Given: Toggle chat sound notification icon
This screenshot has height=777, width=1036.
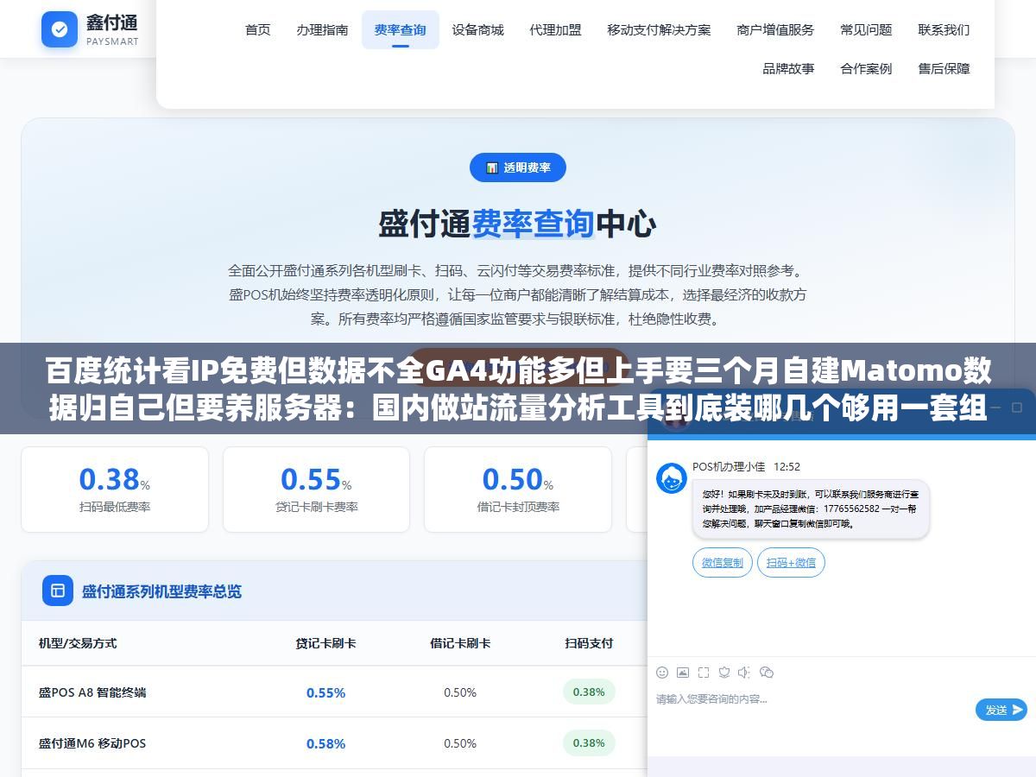Looking at the screenshot, I should [744, 672].
